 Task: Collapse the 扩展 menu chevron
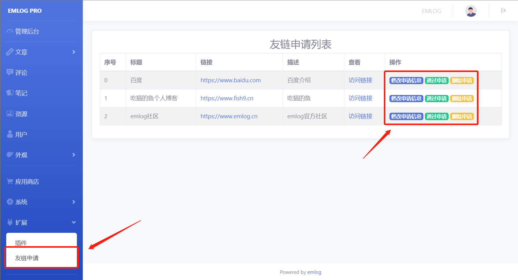click(x=74, y=222)
